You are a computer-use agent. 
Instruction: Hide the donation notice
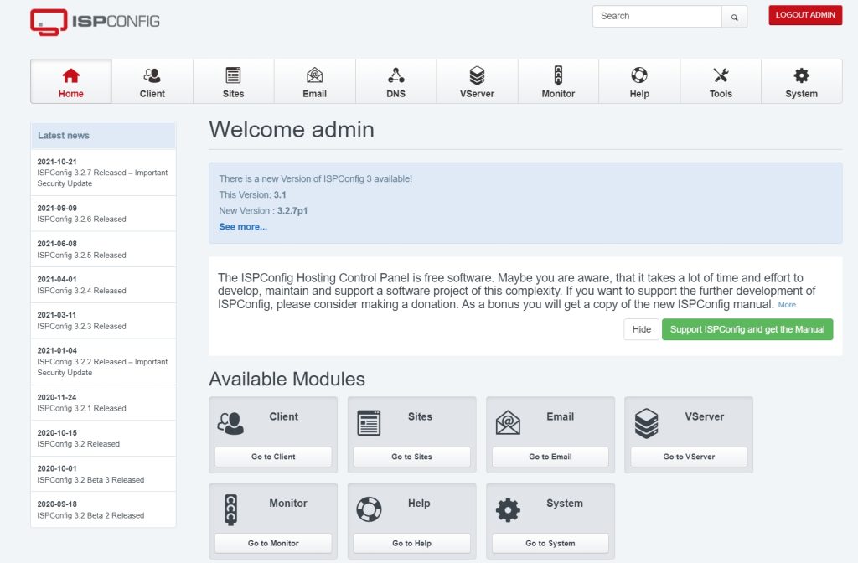[x=641, y=329]
